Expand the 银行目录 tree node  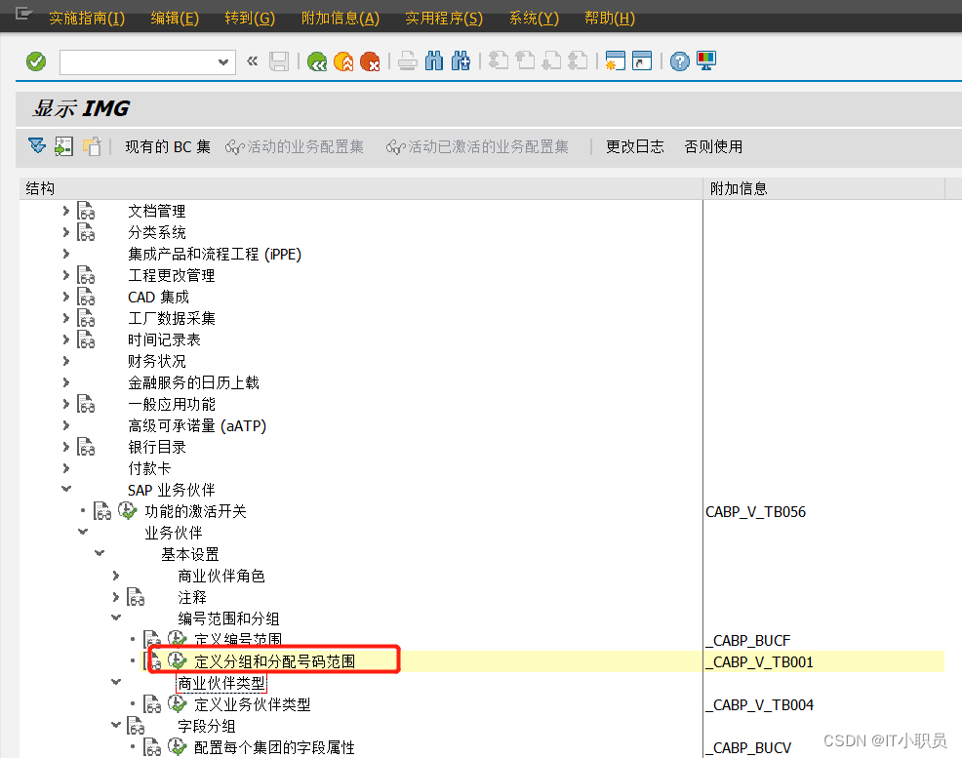click(x=66, y=447)
